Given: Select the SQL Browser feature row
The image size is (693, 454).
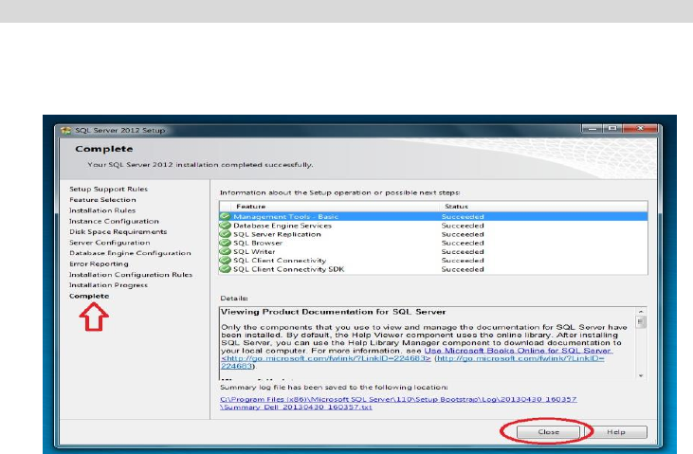Looking at the screenshot, I should point(433,243).
